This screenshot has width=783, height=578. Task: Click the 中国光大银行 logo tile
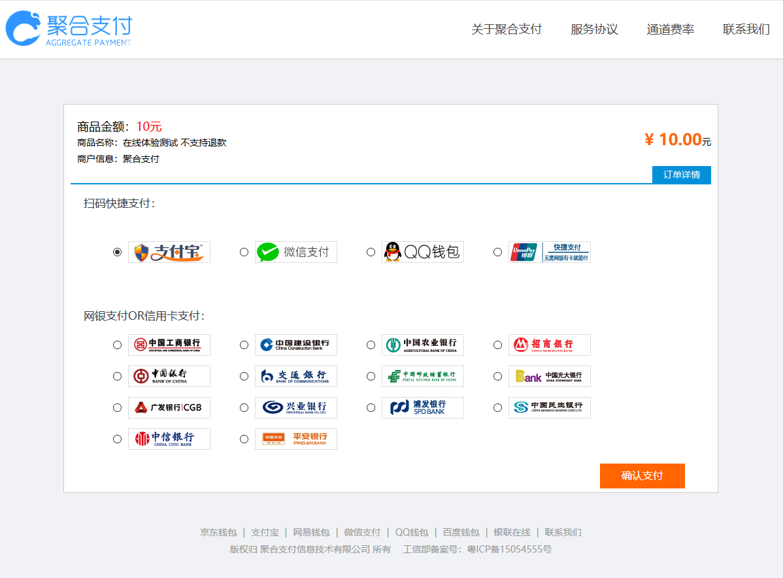pos(550,376)
